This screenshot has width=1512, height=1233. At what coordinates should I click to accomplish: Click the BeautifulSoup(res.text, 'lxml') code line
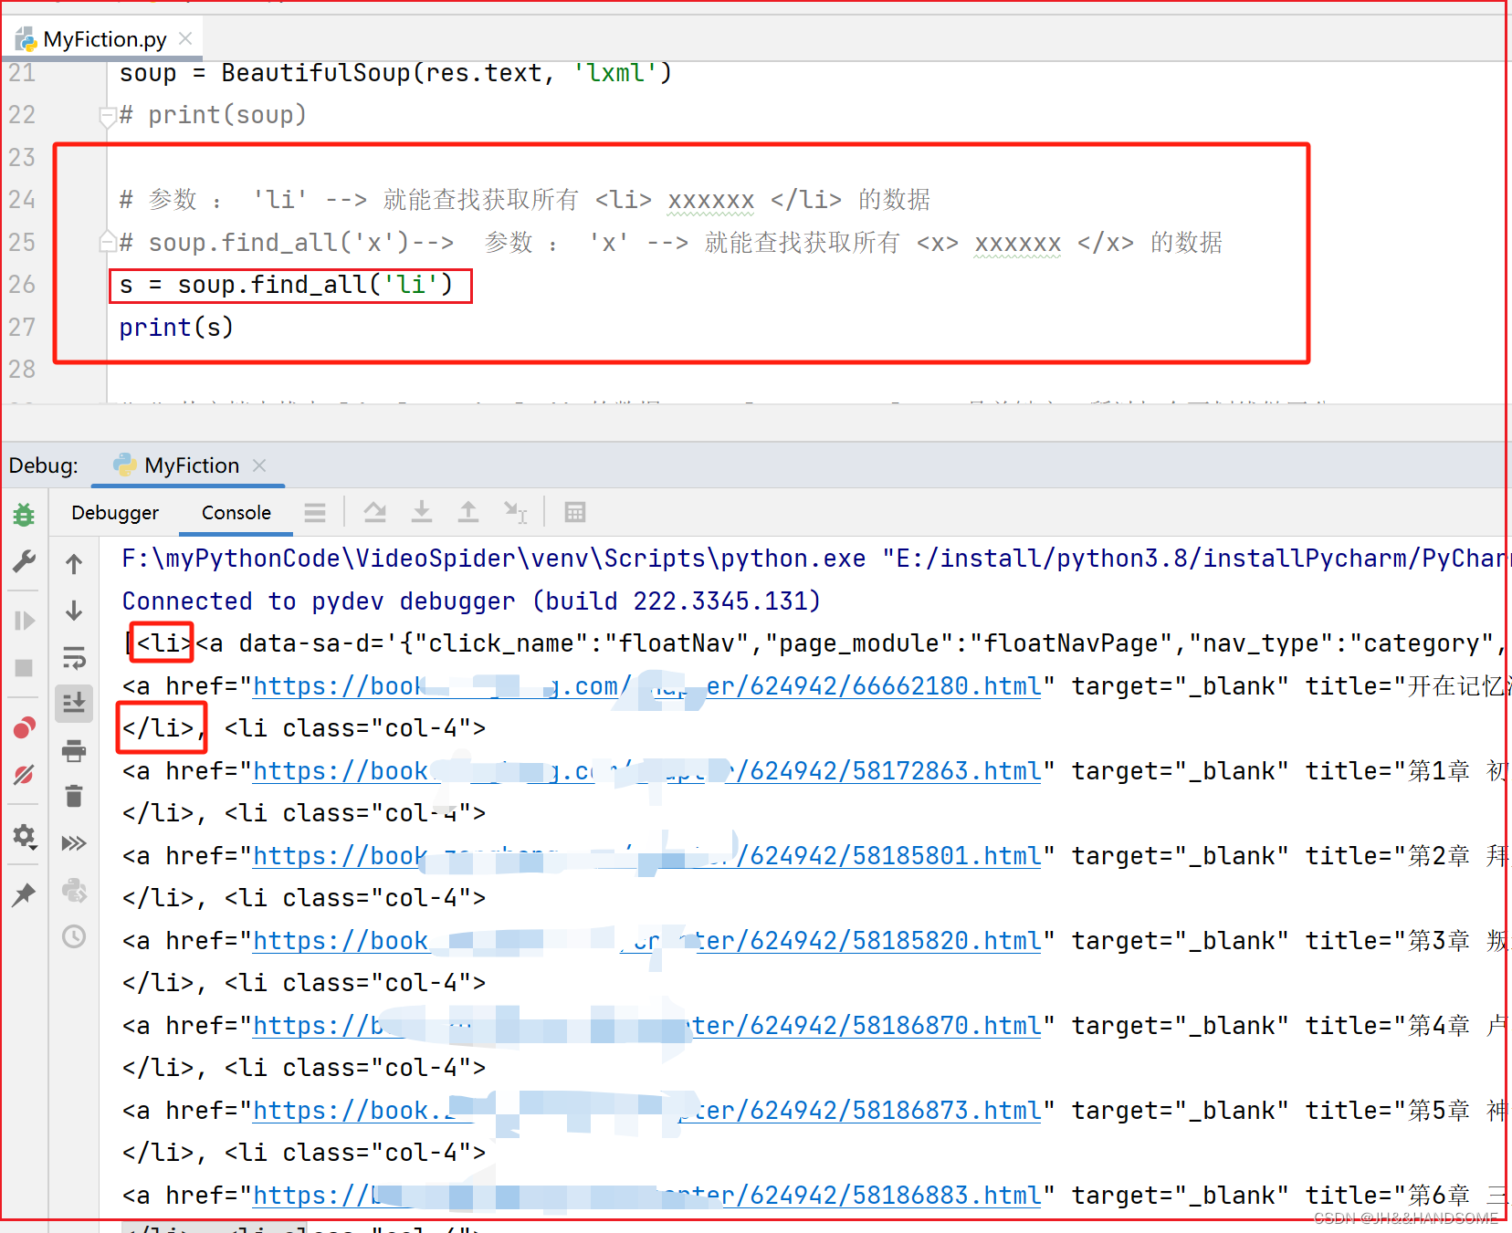tap(395, 73)
